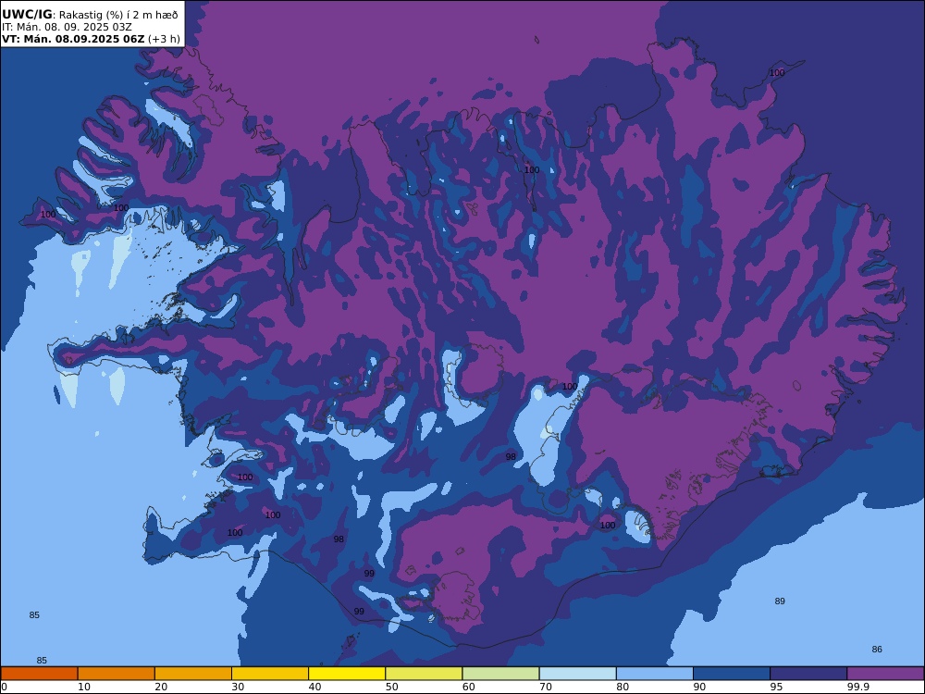Select the medium blue 90–95 legend swatch
This screenshot has width=925, height=694.
point(732,674)
